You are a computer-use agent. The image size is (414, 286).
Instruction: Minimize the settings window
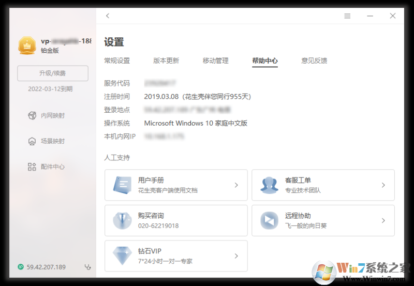(x=370, y=16)
